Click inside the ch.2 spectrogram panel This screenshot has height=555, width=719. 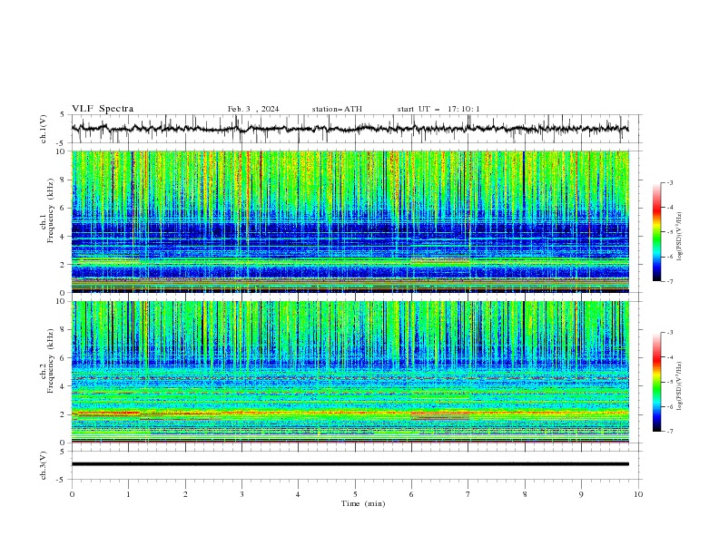(x=350, y=372)
